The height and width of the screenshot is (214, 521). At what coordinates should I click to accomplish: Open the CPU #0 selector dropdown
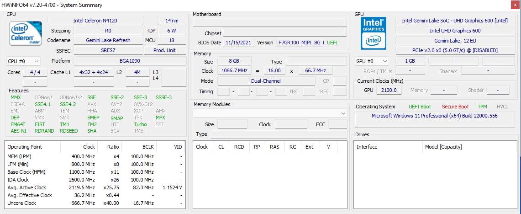(x=23, y=61)
